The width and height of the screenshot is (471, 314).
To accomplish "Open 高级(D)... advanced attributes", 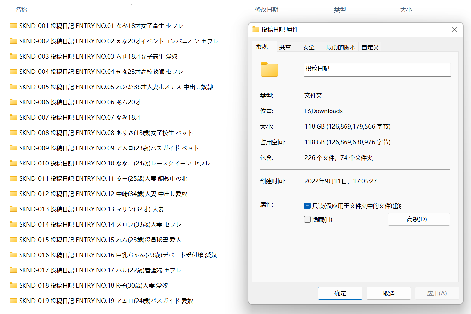I will coord(419,219).
